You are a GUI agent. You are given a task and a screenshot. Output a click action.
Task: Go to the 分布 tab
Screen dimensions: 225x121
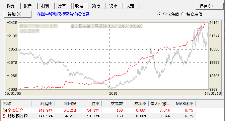pyautogui.click(x=64, y=6)
